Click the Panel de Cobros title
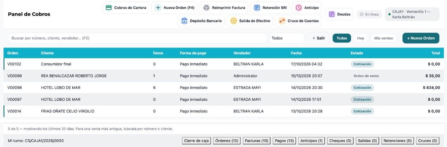The width and height of the screenshot is (447, 147). click(x=29, y=14)
